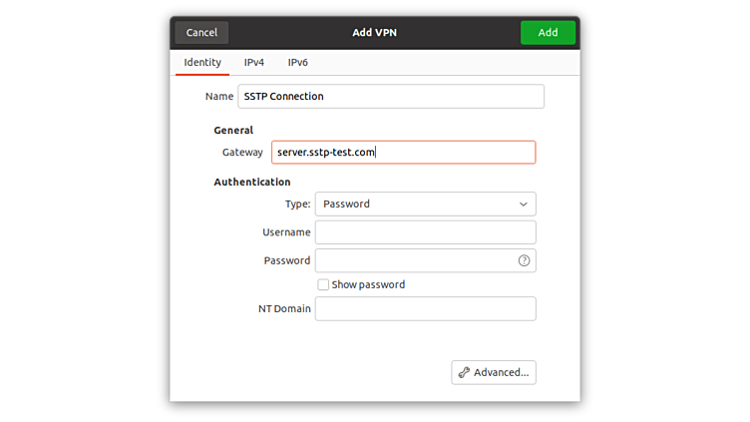Click the Add VPN dialog title
Image resolution: width=750 pixels, height=422 pixels.
[374, 32]
